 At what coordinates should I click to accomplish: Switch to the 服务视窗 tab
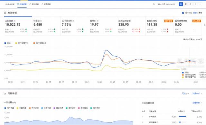tap(34, 4)
